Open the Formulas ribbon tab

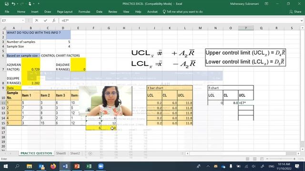(x=84, y=11)
